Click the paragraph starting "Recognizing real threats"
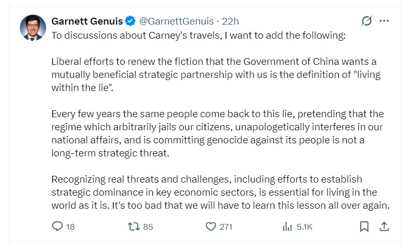The image size is (410, 248). coord(220,193)
